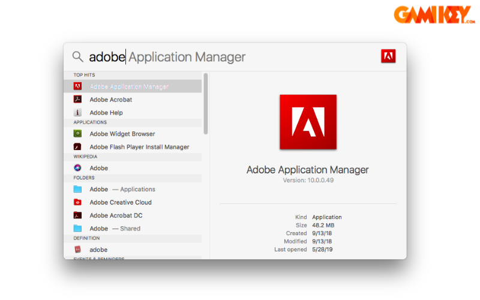Click the Adobe Acrobat DC folder icon
The width and height of the screenshot is (480, 300).
point(77,215)
